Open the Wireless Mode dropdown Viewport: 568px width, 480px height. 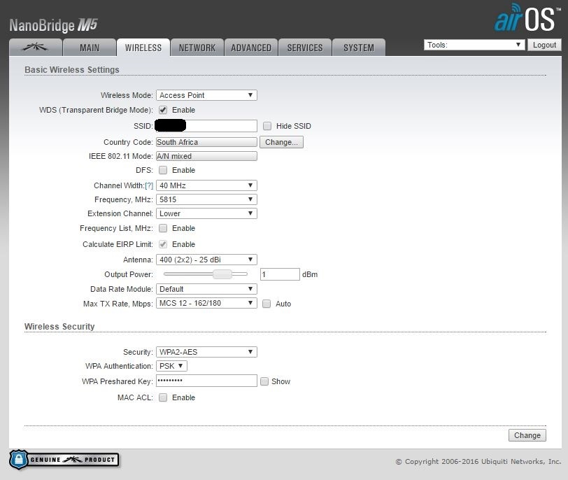[x=206, y=95]
